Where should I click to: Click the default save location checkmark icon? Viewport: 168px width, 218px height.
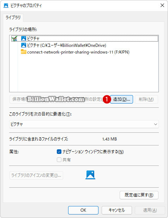pyautogui.click(x=14, y=39)
